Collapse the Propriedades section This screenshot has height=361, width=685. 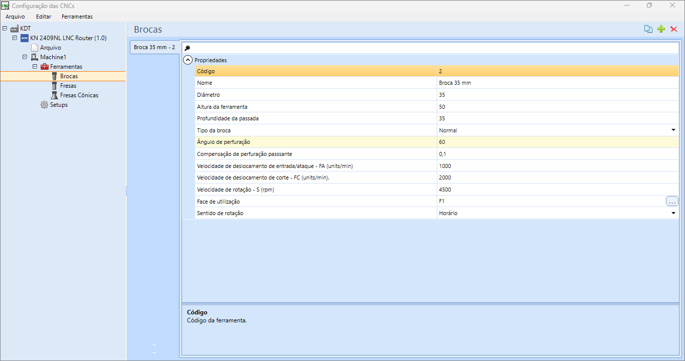point(188,60)
